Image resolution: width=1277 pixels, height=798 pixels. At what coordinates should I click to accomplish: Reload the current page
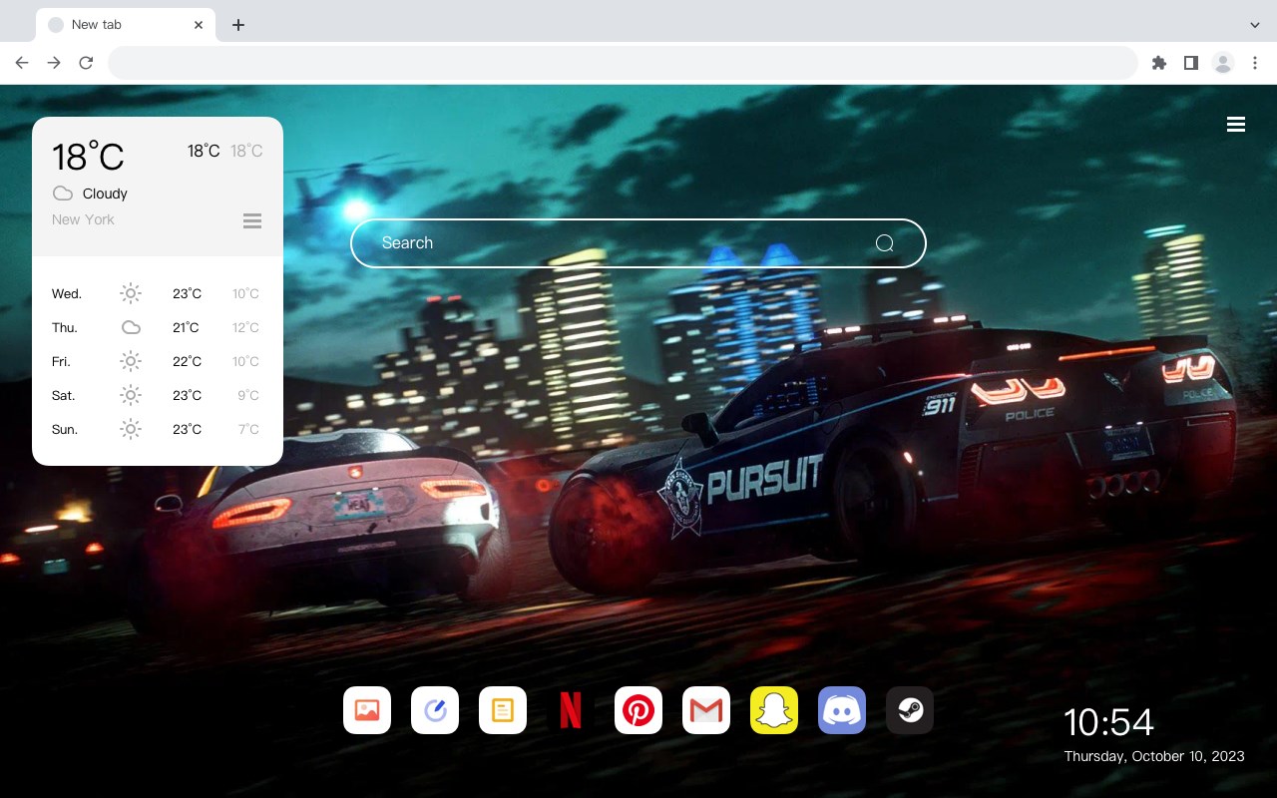coord(86,63)
